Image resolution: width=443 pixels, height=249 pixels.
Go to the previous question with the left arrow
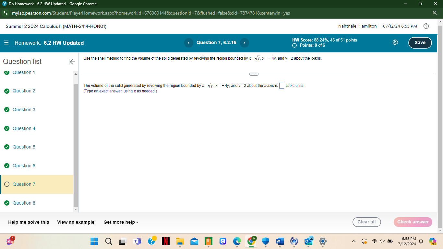pyautogui.click(x=188, y=42)
